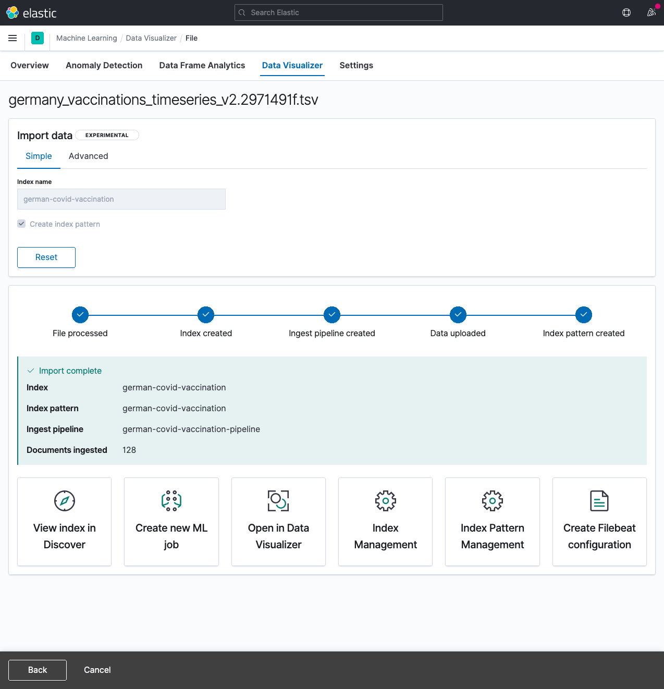The height and width of the screenshot is (689, 664).
Task: Open the newsfeed celebration icon
Action: 651,13
